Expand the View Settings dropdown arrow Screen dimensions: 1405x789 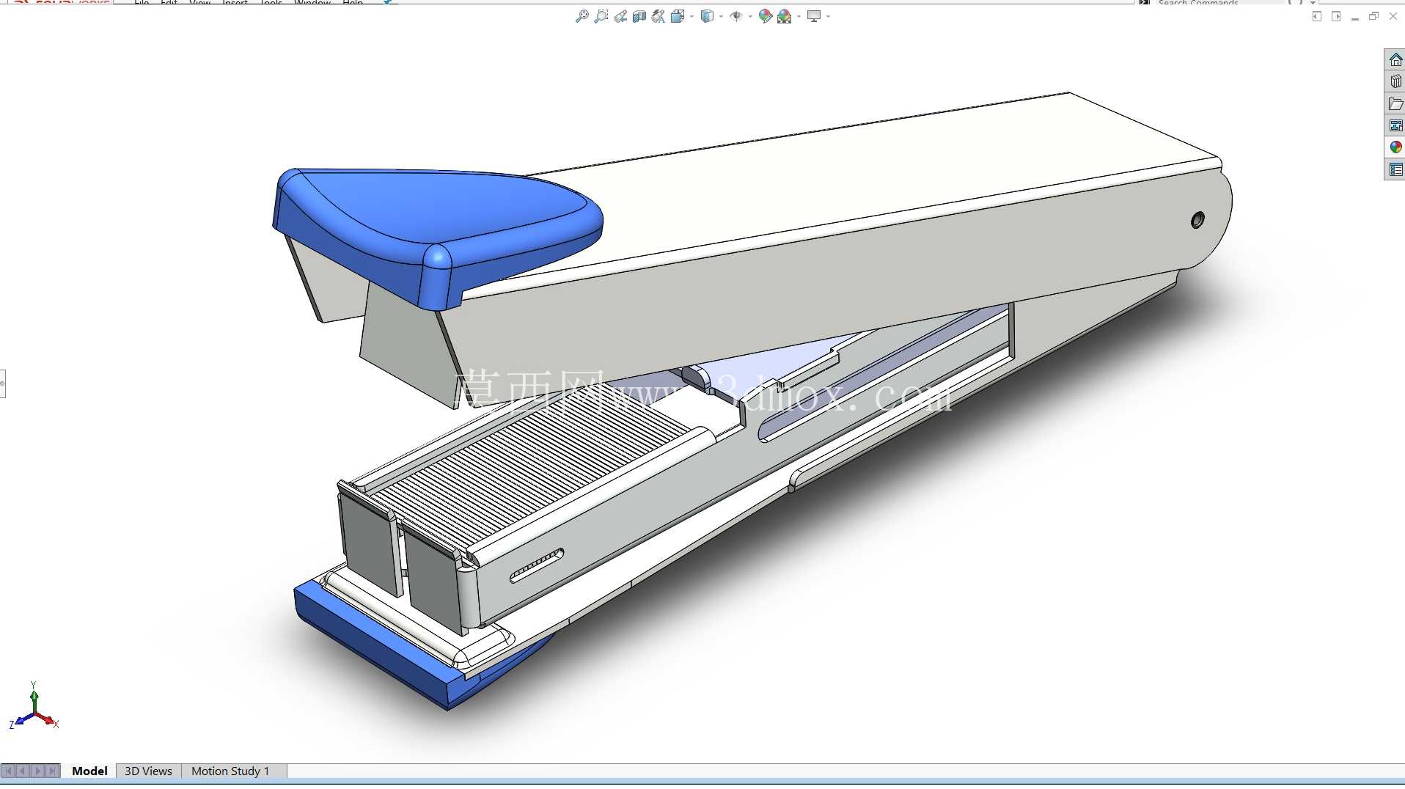point(828,16)
